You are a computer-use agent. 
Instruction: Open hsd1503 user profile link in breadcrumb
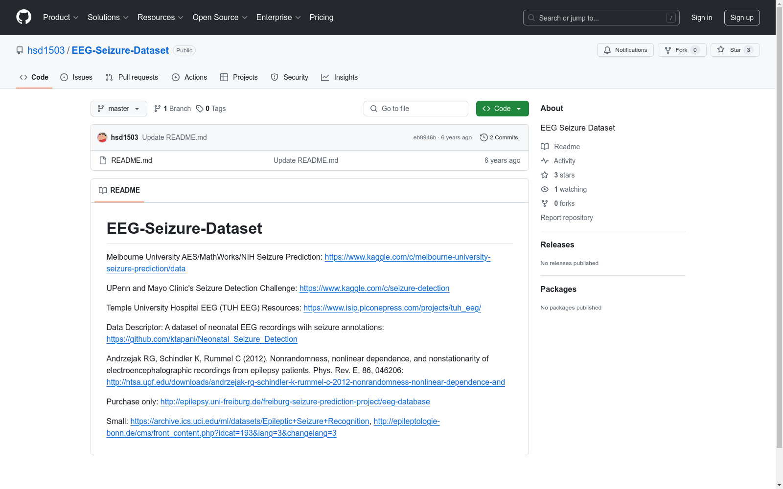click(46, 50)
